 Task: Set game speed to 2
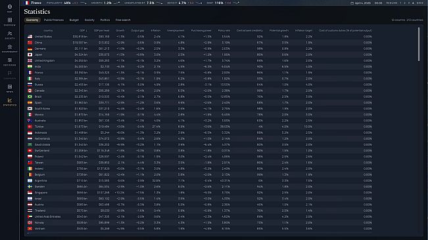pos(405,3)
